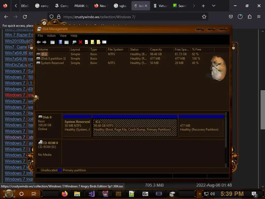This screenshot has height=199, width=265.
Task: Click the Back arrow in Disk Management toolbar
Action: pyautogui.click(x=39, y=42)
